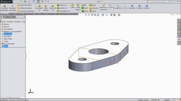
Task: Select Top Plane in the feature tree
Action: click(x=7, y=36)
